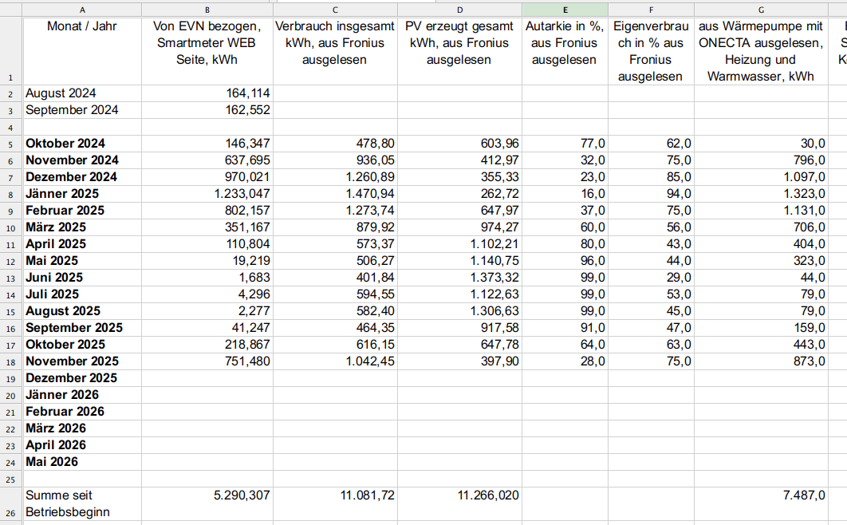
Task: Click the 'Dezember 2025' cell
Action: pos(82,378)
